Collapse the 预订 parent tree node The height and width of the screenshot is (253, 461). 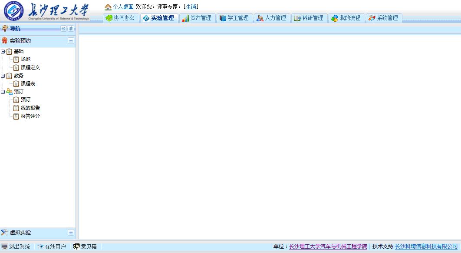pyautogui.click(x=3, y=92)
